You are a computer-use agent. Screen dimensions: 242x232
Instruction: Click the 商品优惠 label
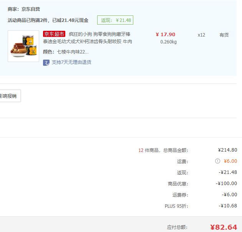click(178, 184)
